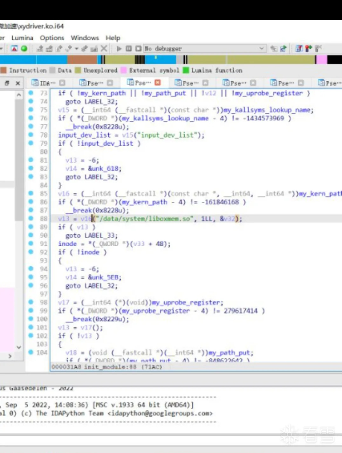
Task: Open the Windows menu
Action: (x=85, y=38)
